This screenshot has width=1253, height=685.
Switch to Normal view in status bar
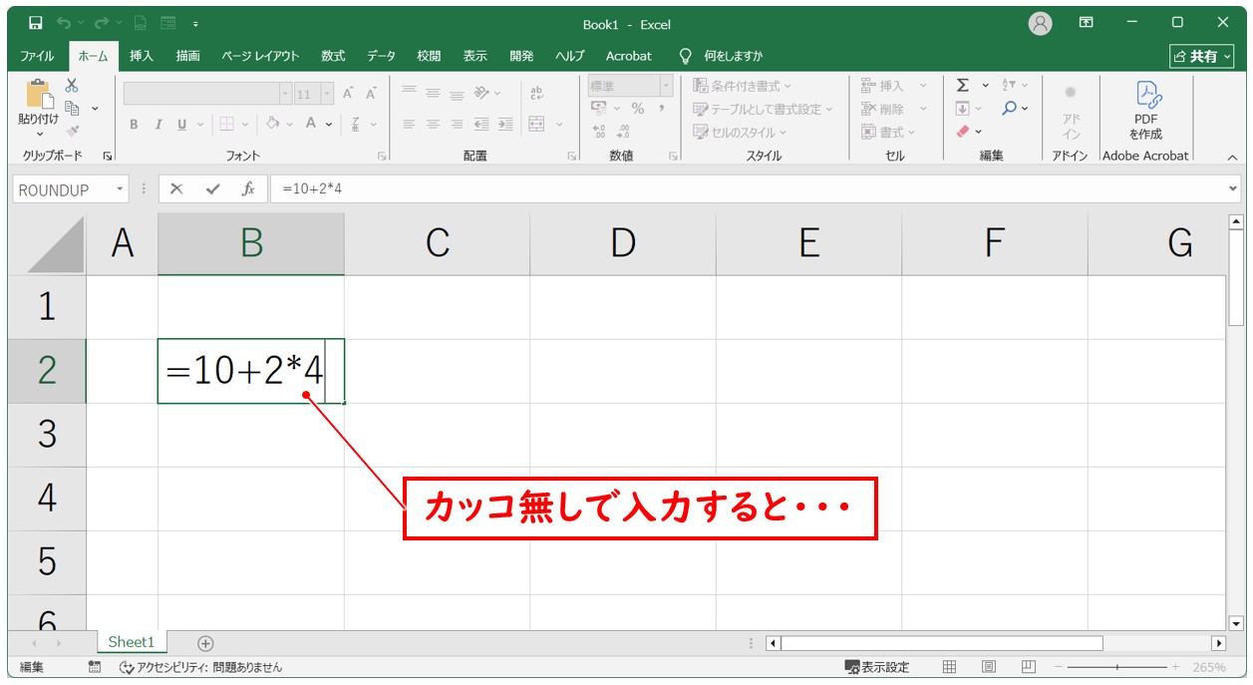tap(950, 667)
